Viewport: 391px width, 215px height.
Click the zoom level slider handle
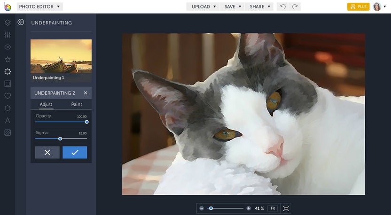pos(211,208)
